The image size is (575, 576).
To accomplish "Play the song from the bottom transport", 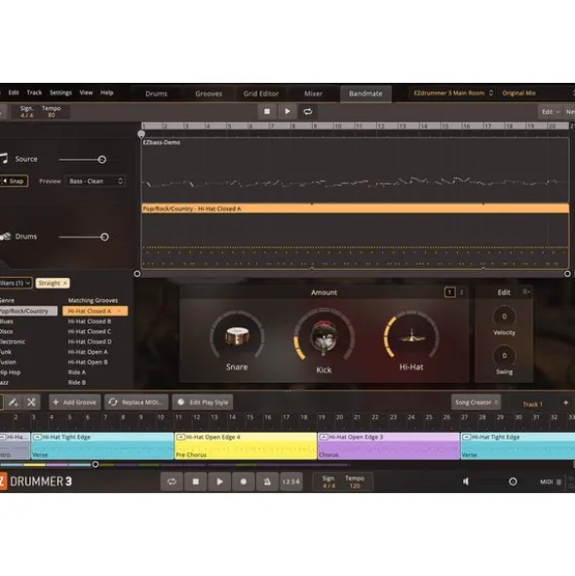I will click(x=219, y=481).
